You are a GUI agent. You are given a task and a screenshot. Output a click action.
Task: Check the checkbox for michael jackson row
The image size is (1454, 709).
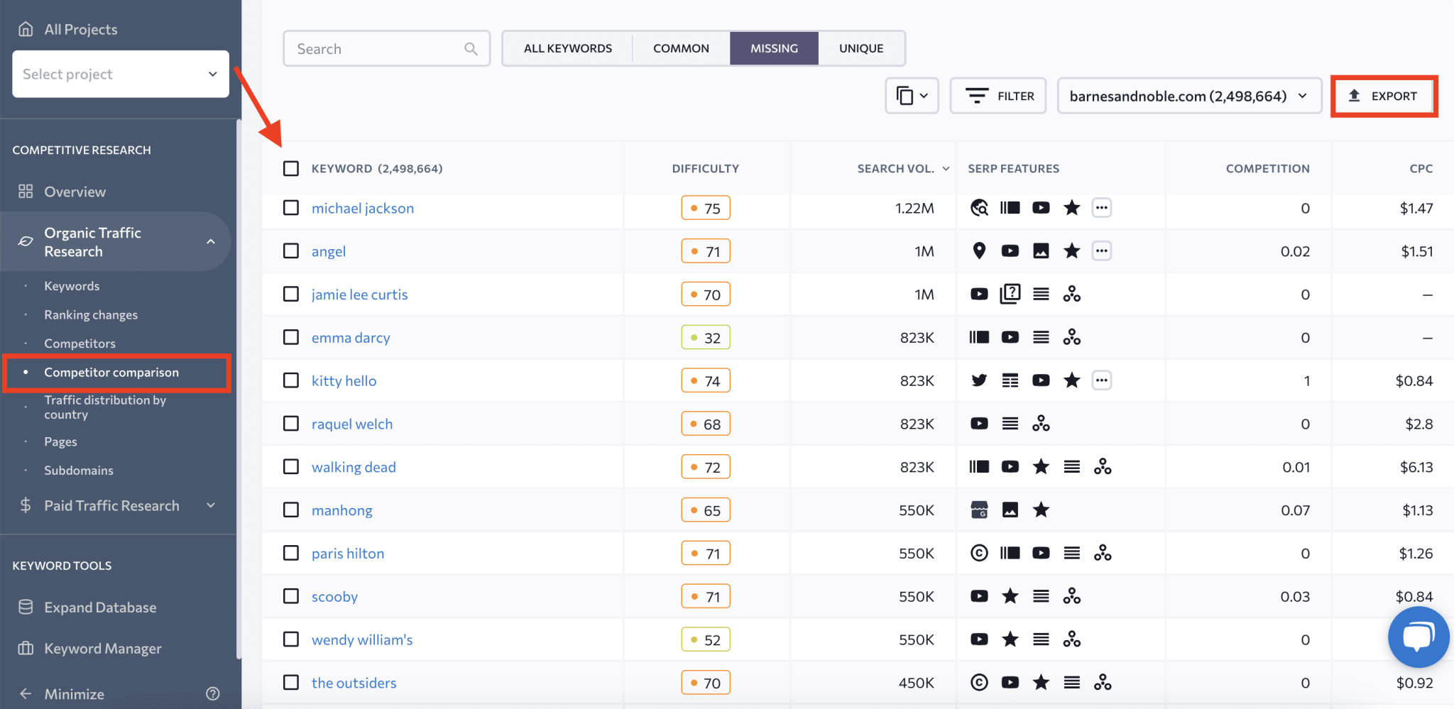coord(291,208)
